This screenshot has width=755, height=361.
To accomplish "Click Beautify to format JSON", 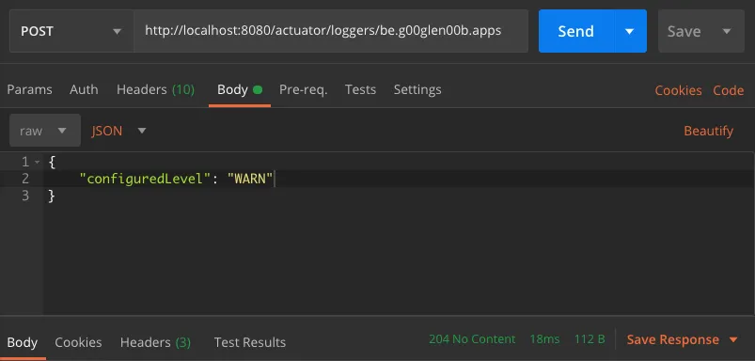I will (708, 131).
